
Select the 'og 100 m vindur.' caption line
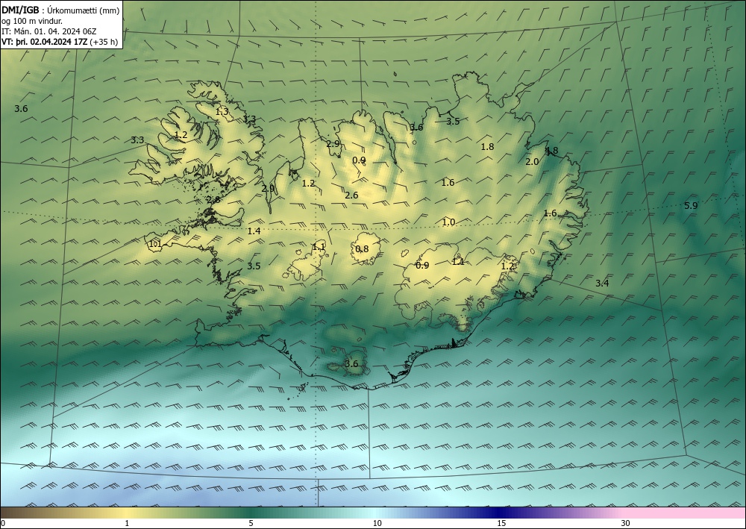pos(32,21)
